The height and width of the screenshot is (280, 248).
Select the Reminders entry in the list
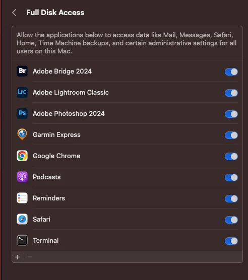click(x=127, y=198)
